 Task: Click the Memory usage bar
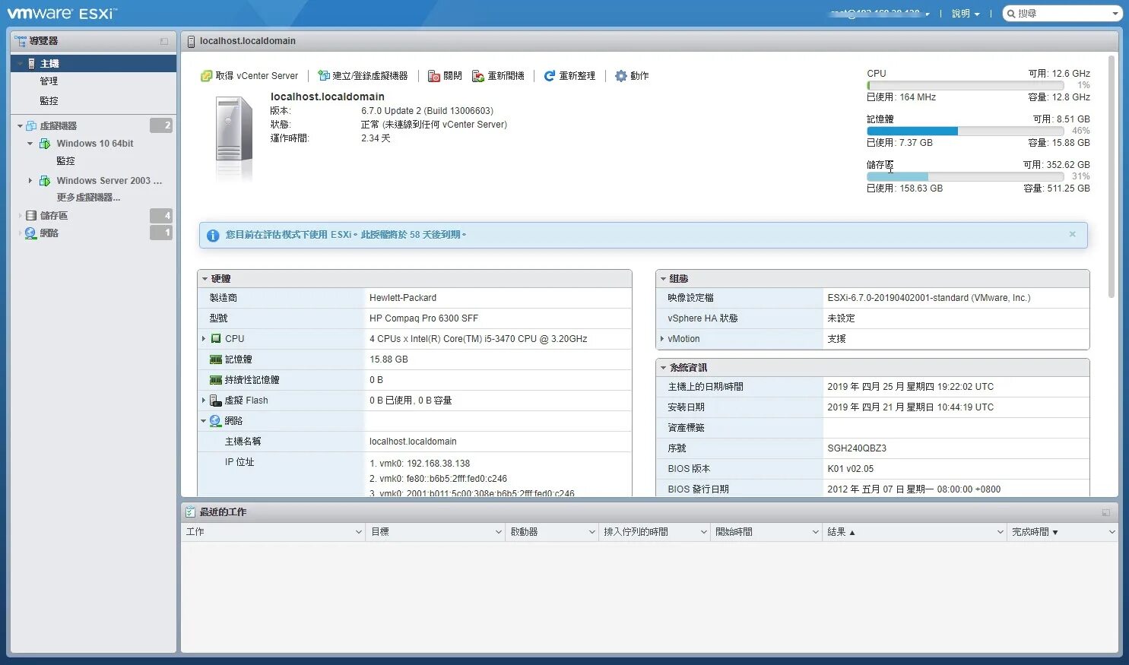tap(965, 131)
